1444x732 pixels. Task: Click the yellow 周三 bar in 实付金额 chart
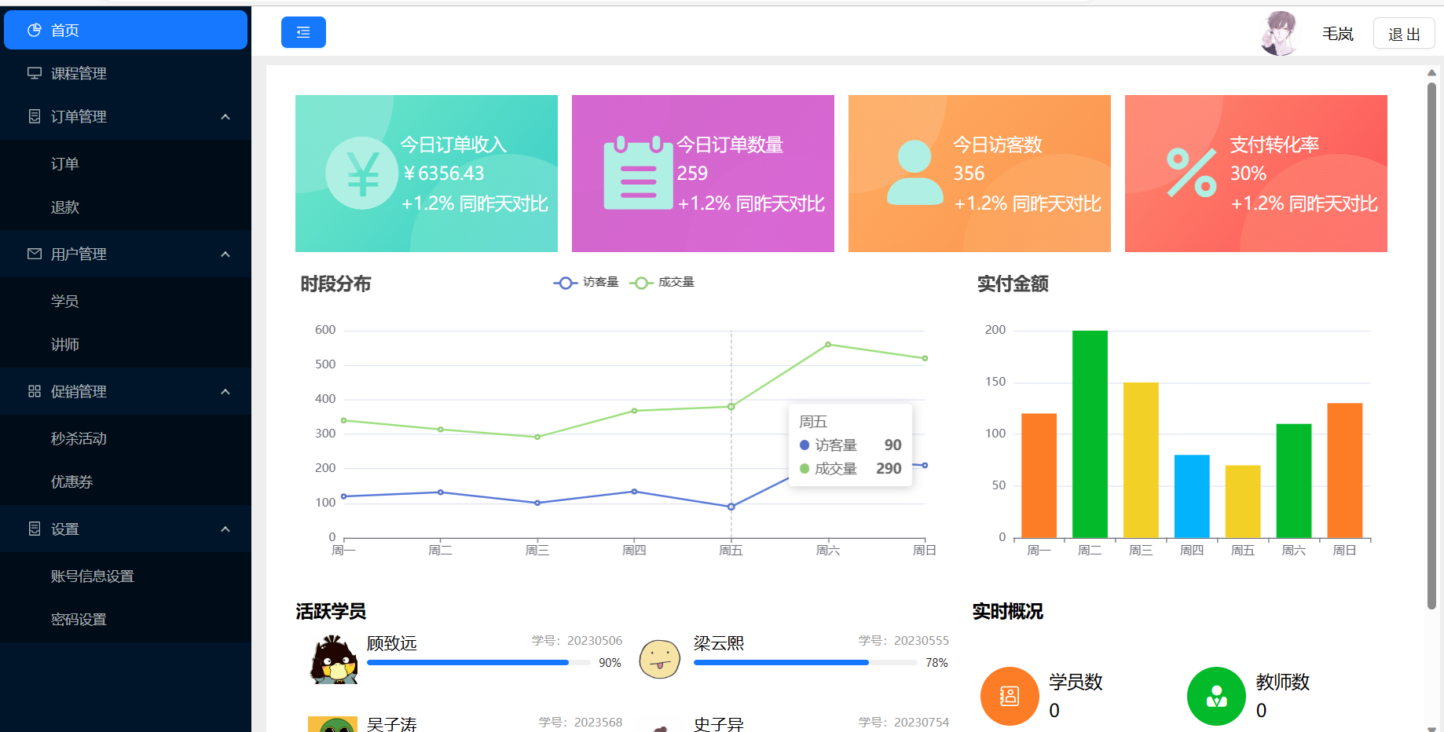1141,460
